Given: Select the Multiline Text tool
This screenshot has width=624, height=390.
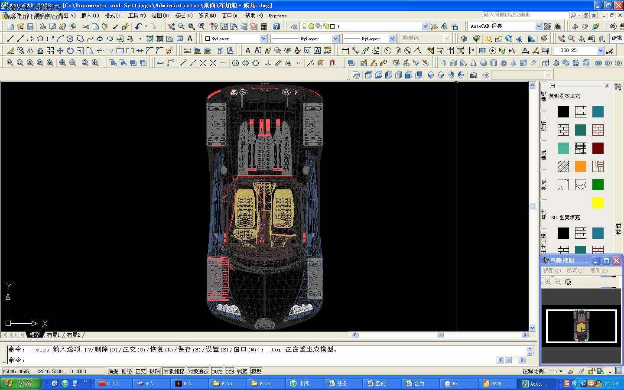Looking at the screenshot, I should tap(190, 39).
